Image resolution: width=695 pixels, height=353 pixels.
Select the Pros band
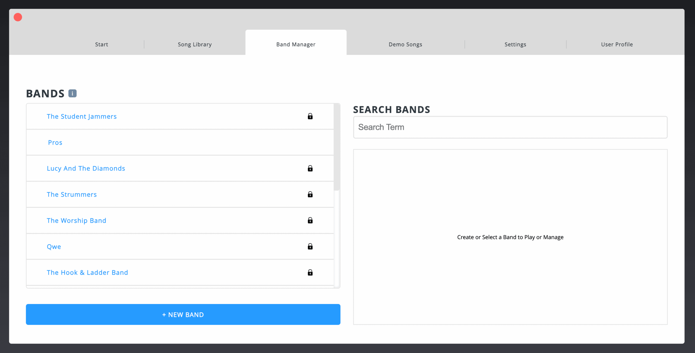55,143
